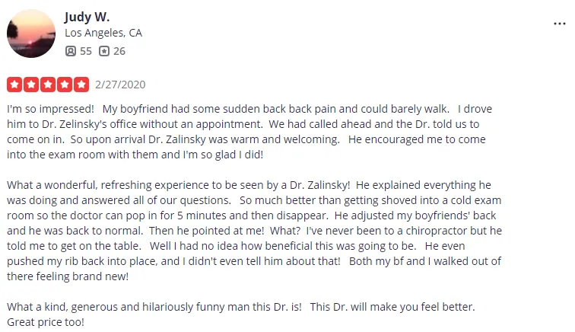Click the line "there feeling brand new!"
This screenshot has width=575, height=332.
click(68, 276)
